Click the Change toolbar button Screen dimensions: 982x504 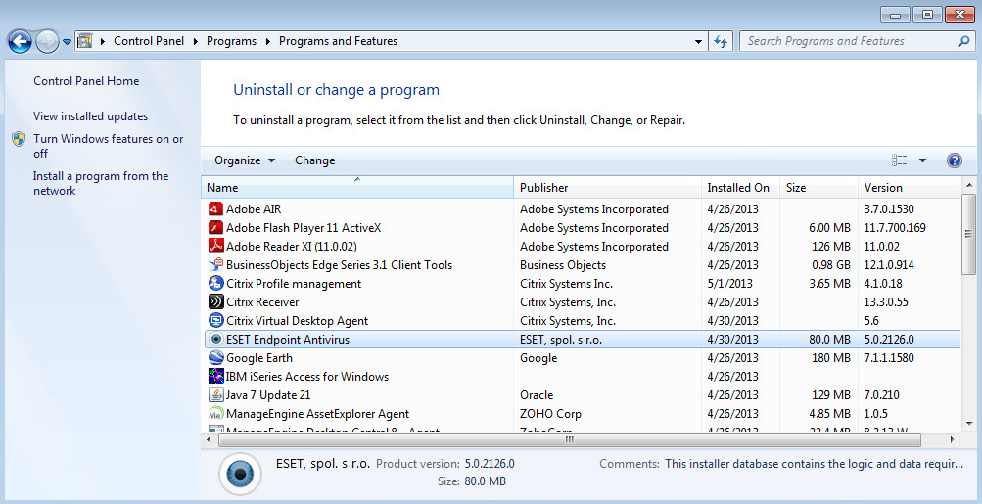point(315,160)
